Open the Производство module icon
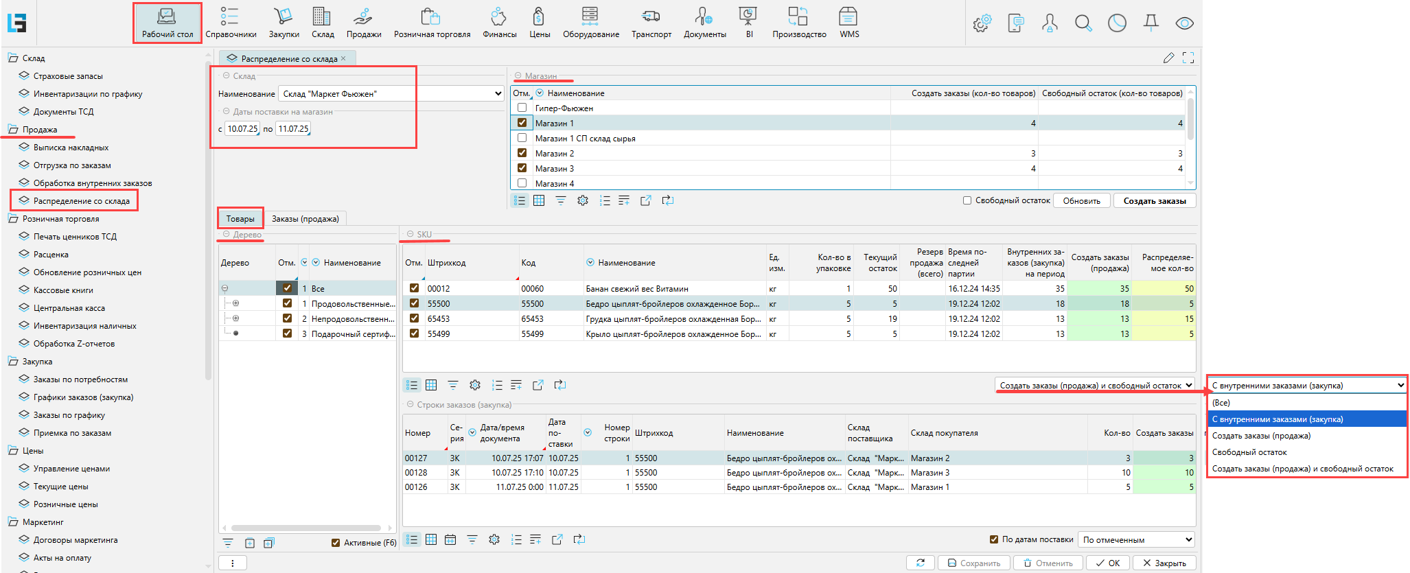Image resolution: width=1410 pixels, height=573 pixels. coord(798,16)
